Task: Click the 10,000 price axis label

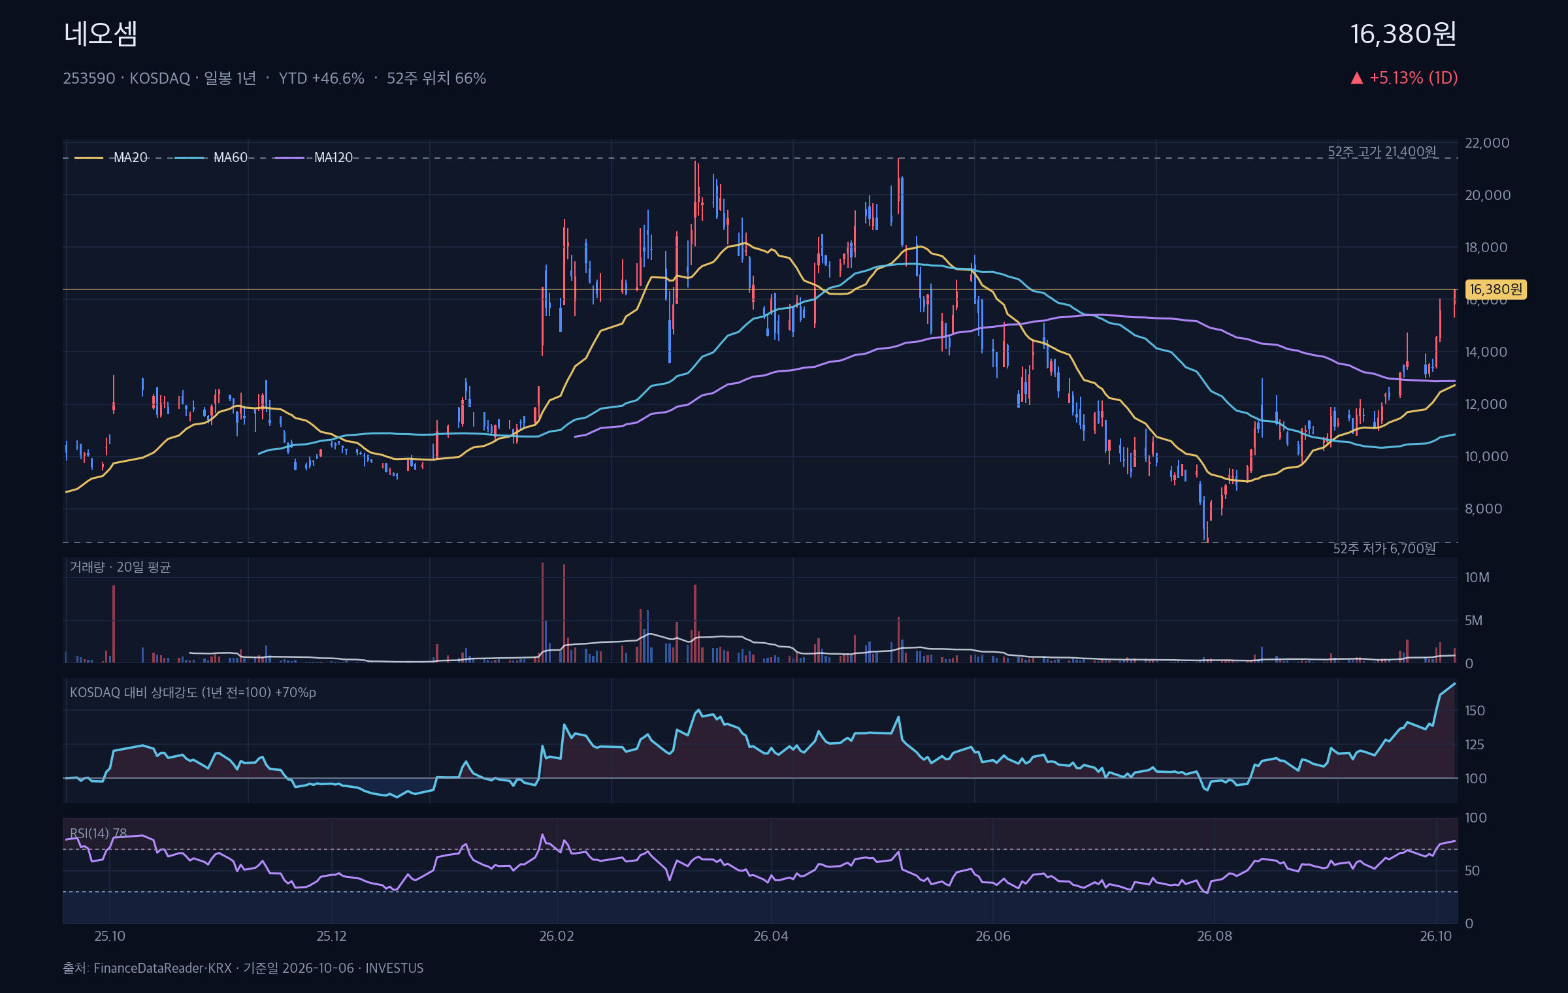Action: point(1486,457)
